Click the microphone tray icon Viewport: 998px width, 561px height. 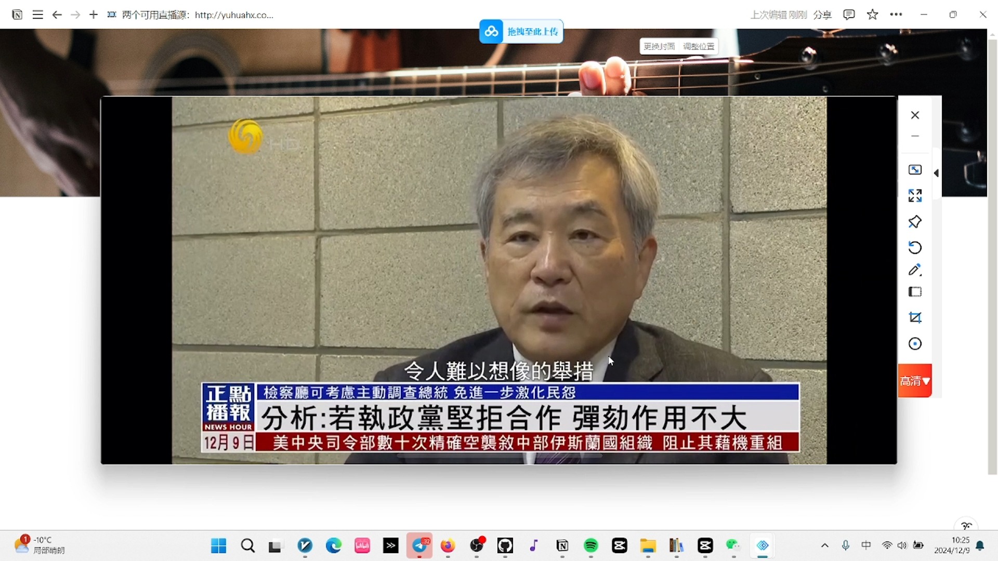846,545
